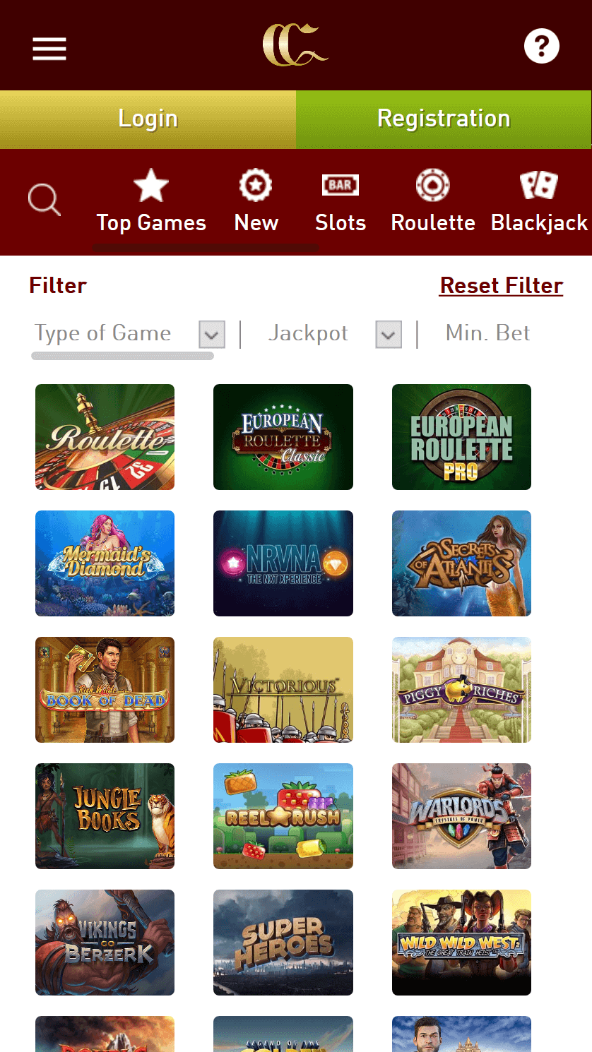Click the category menu scroll indicator
Screen dimensions: 592x1052
point(206,249)
